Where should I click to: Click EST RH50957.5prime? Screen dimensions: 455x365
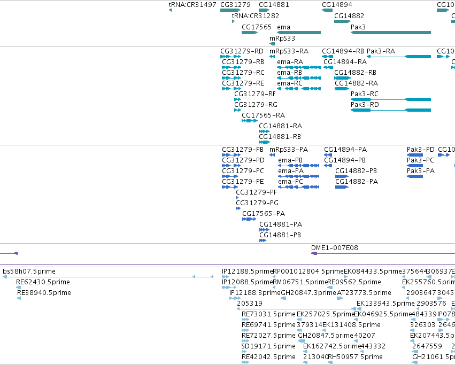click(x=355, y=357)
